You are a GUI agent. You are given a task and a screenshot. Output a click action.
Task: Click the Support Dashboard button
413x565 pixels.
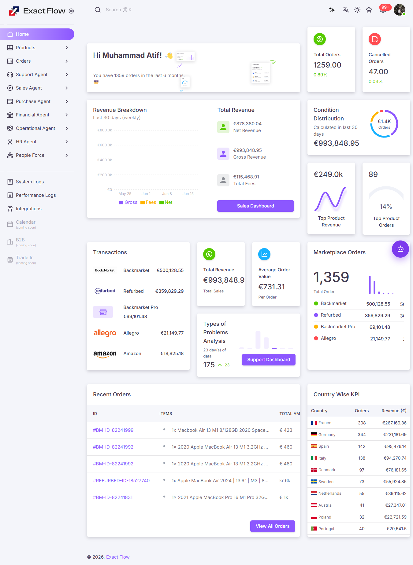click(x=269, y=360)
